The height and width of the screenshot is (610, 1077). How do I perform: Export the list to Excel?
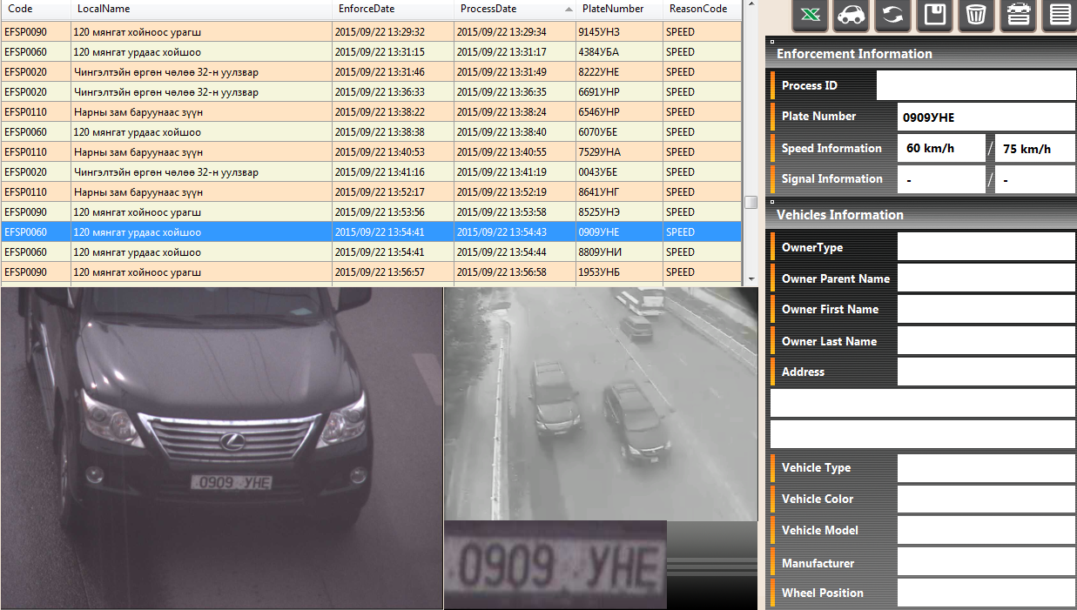[810, 15]
